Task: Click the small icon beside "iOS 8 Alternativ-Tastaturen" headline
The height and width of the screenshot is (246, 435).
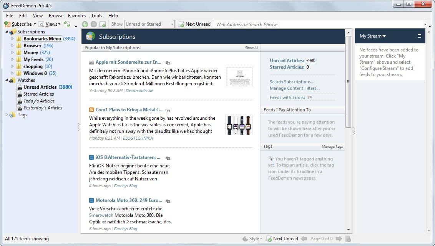Action: click(168, 158)
